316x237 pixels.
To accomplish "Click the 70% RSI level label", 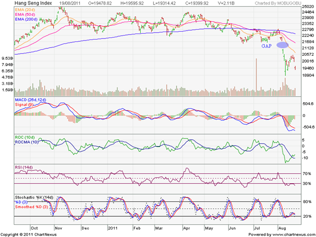I will click(307, 174).
